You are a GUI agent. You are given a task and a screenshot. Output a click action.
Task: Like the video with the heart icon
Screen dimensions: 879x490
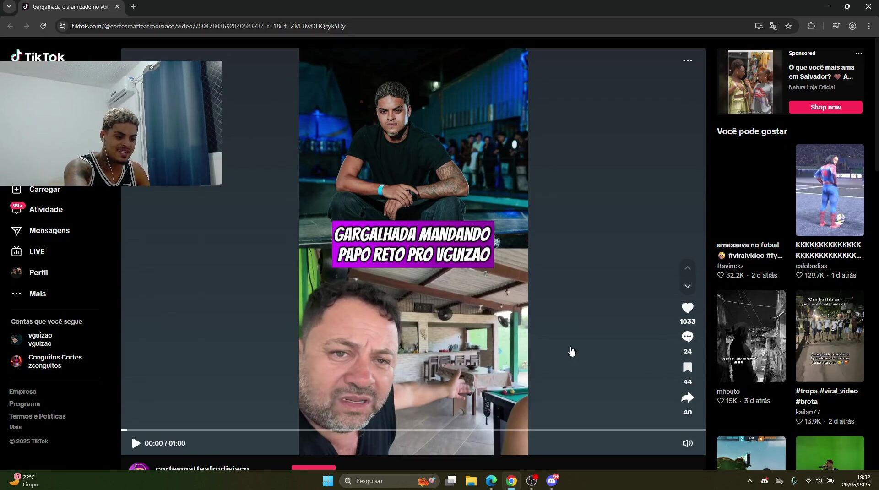(x=687, y=308)
